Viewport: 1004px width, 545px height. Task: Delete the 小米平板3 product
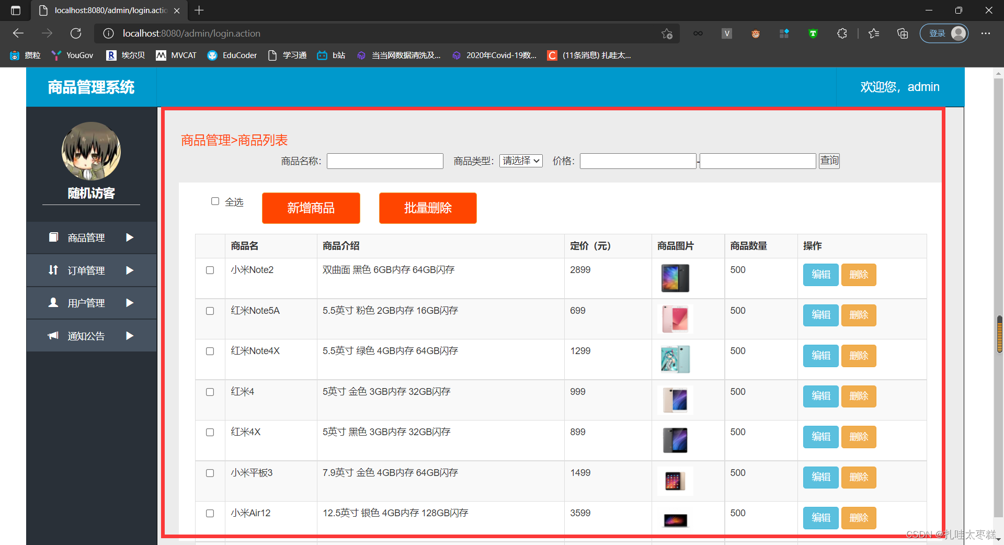pos(859,478)
